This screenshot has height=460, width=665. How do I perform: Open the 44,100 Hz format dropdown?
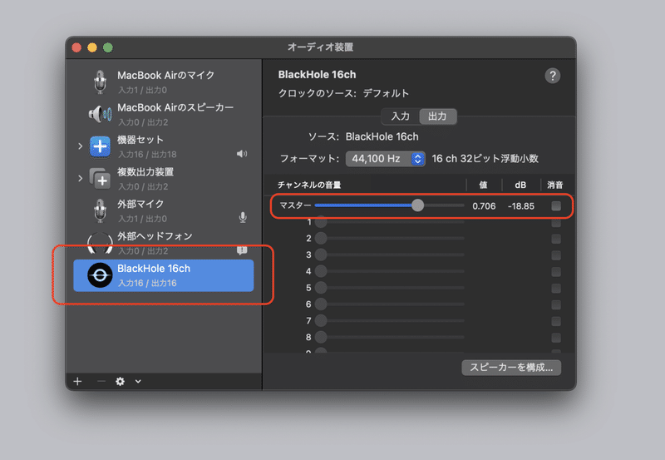pos(385,159)
